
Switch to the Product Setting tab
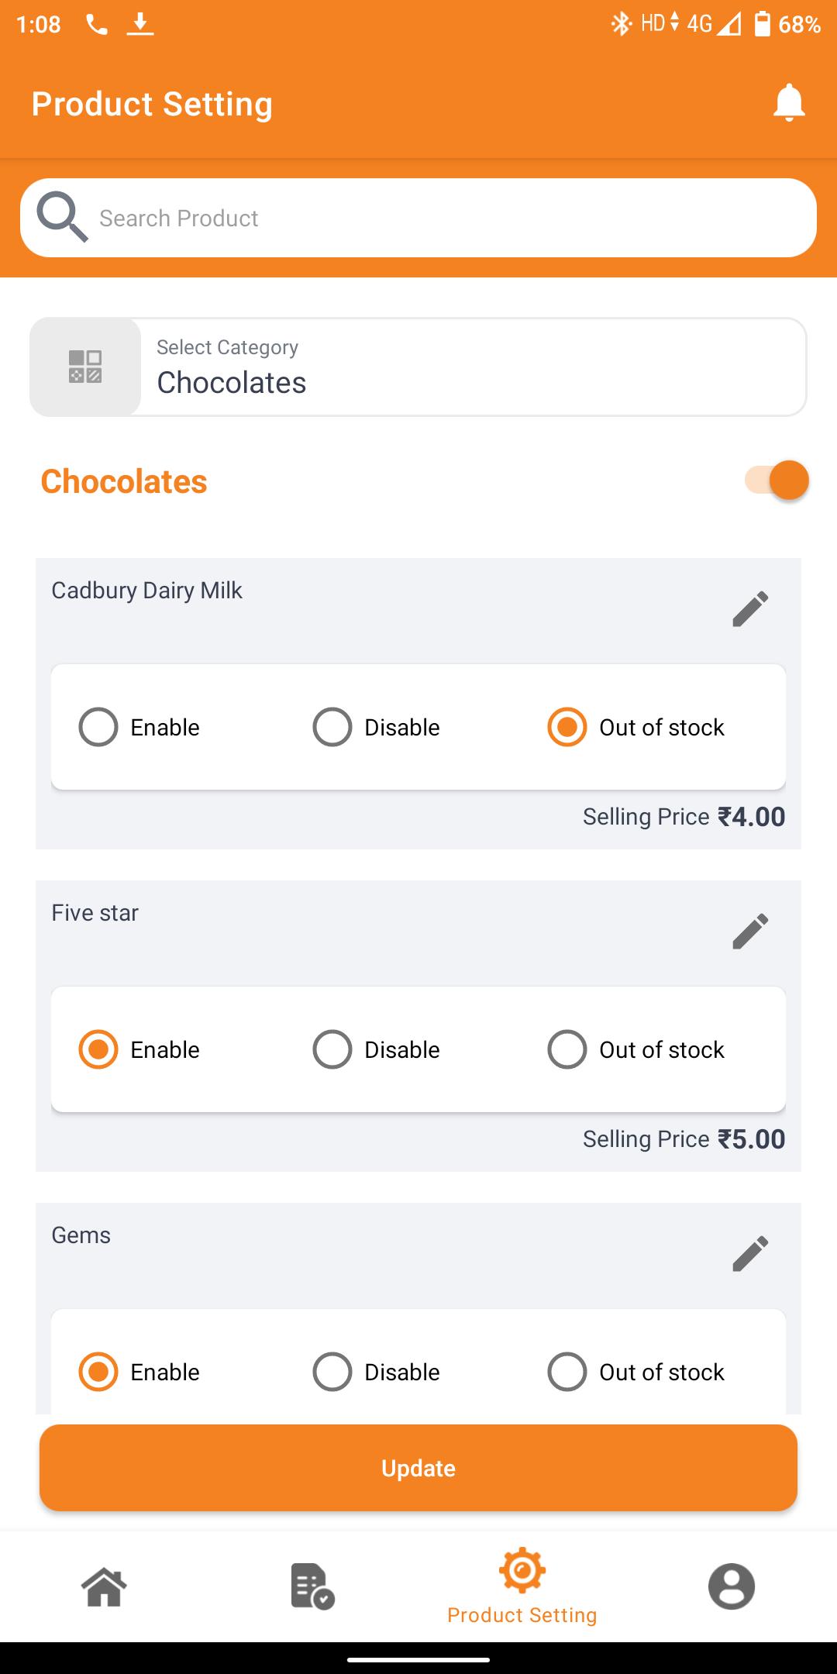click(522, 1586)
